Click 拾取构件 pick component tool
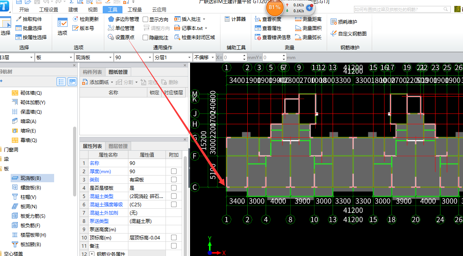 coord(29,19)
